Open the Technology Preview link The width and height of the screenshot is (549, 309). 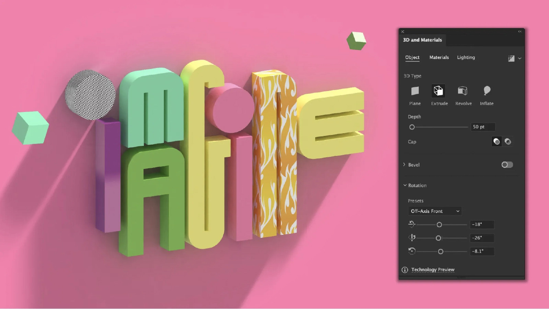(x=433, y=270)
